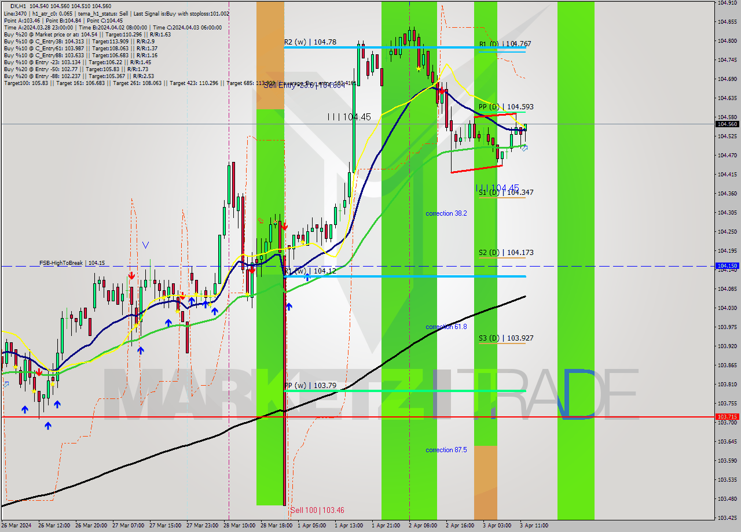Click the 104.855 price axis value
This screenshot has width=741, height=532.
[x=727, y=22]
